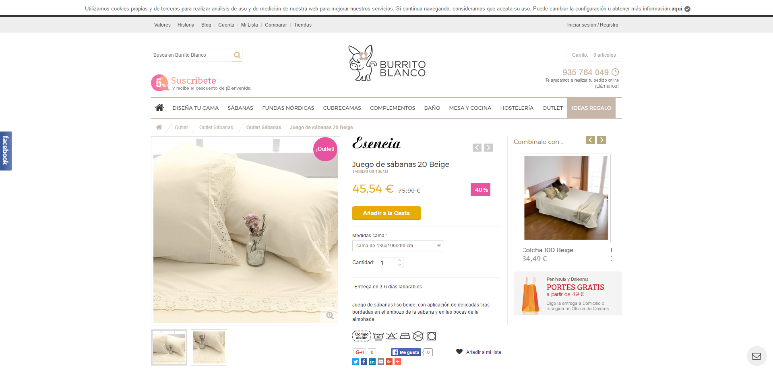Show next Combínalo con item
The height and width of the screenshot is (372, 773).
point(601,140)
